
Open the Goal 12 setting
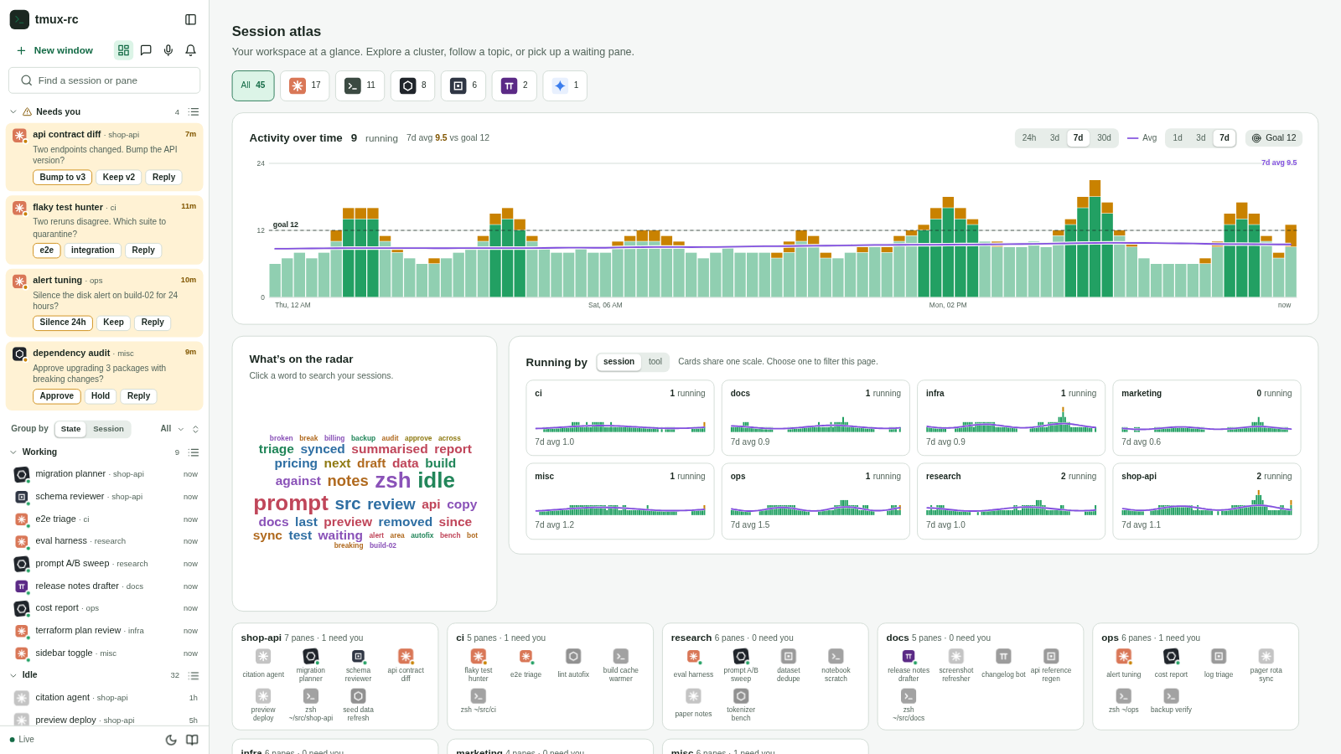(x=1274, y=138)
